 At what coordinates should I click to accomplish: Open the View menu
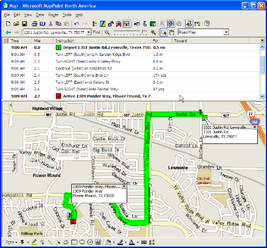coord(28,15)
